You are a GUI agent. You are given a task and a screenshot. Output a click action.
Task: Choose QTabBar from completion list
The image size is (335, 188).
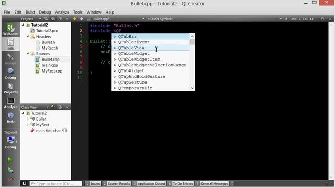coord(151,36)
